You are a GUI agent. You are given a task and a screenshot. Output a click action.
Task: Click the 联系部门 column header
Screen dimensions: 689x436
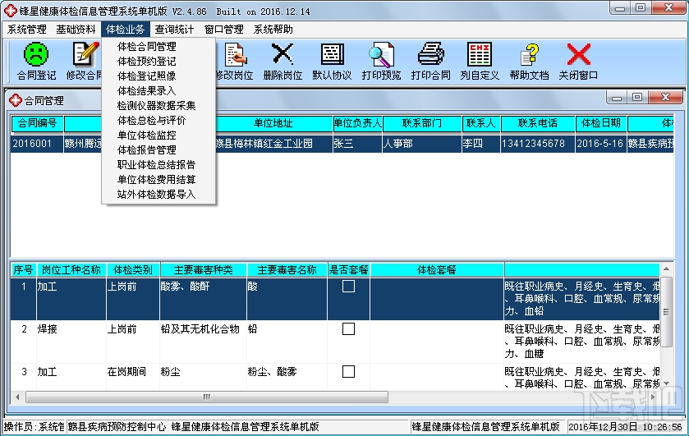(422, 123)
